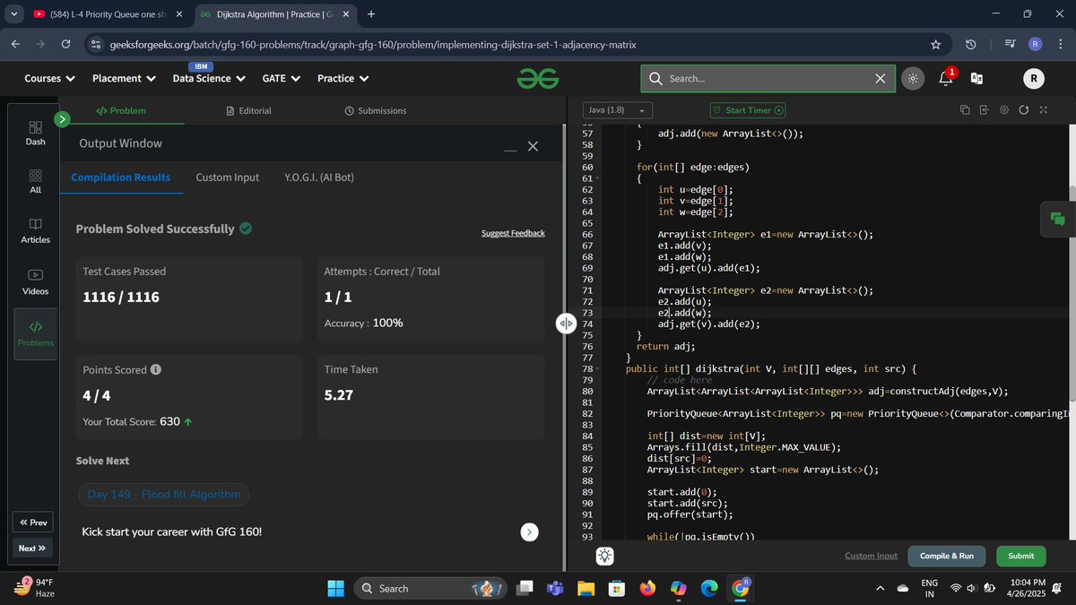1076x605 pixels.
Task: Open the All sidebar section
Action: [x=35, y=181]
